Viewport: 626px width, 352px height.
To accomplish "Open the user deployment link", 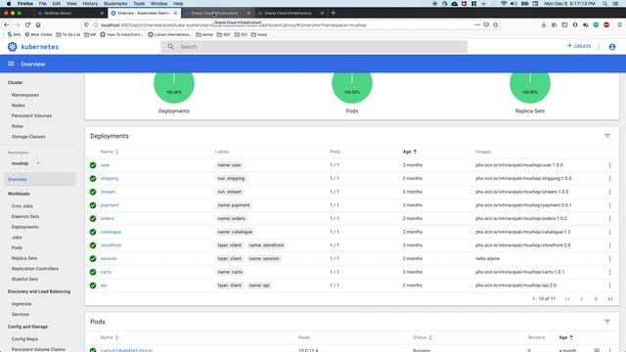I will (105, 165).
